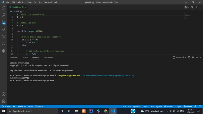Open errors and warnings count status
The image size is (203, 114).
tap(39, 106)
